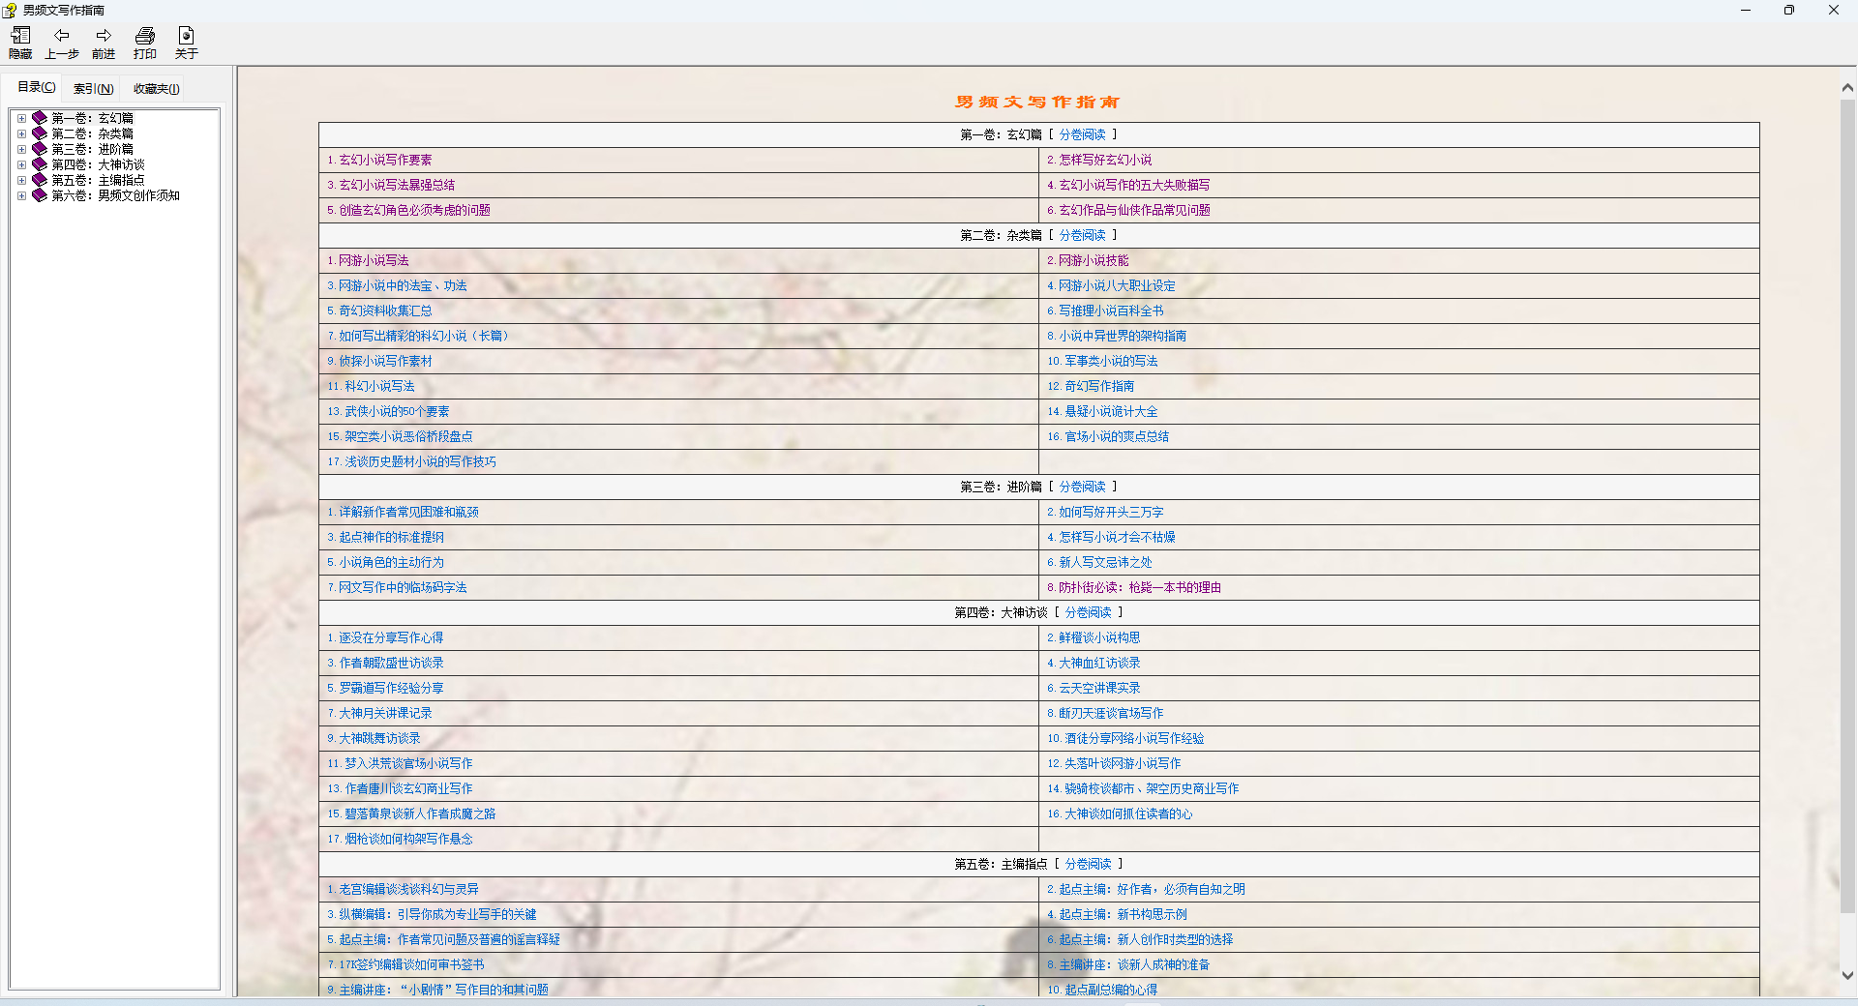Click the 打印 print icon
Image resolution: width=1858 pixels, height=1006 pixels.
pyautogui.click(x=145, y=36)
